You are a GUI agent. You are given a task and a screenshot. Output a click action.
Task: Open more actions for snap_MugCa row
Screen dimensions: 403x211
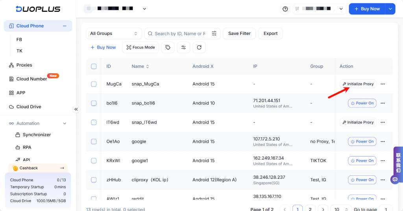click(383, 84)
